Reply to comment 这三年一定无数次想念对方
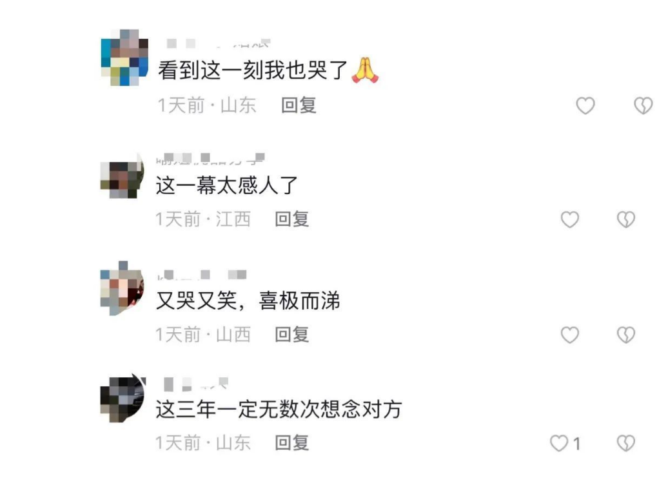 click(x=292, y=443)
